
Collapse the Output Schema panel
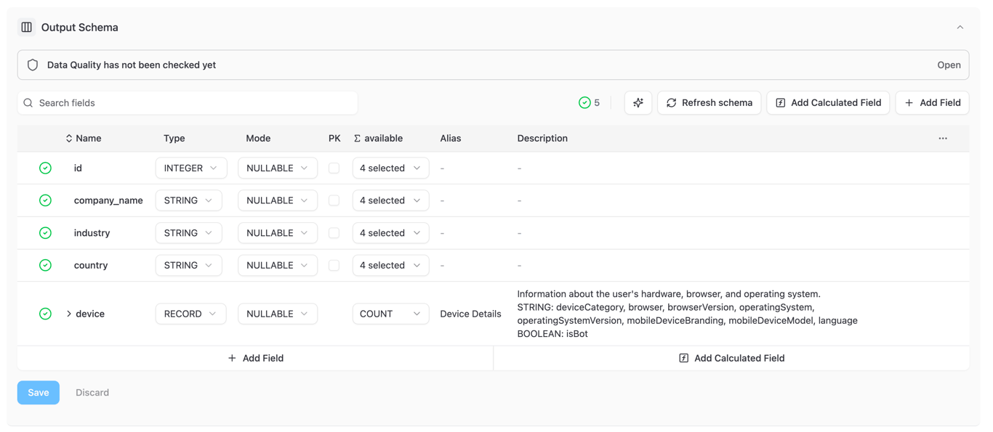960,28
